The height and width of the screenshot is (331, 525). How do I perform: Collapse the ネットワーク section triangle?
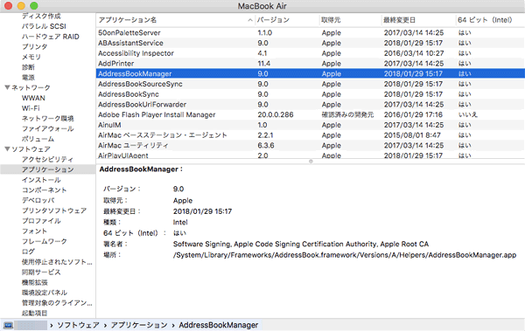click(7, 87)
